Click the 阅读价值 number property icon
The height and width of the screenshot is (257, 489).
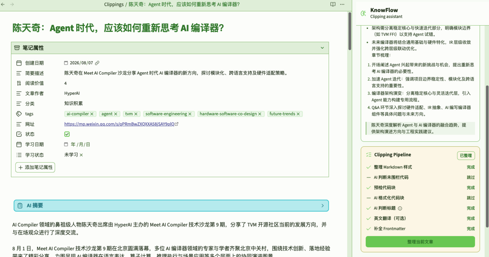(19, 83)
